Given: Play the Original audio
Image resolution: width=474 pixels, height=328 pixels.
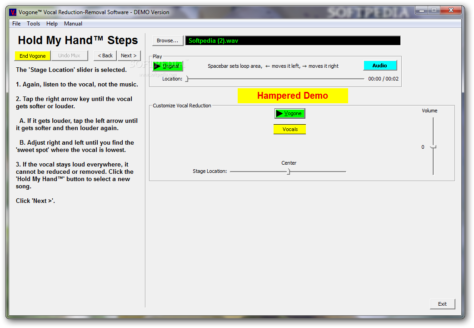Looking at the screenshot, I should tap(168, 66).
